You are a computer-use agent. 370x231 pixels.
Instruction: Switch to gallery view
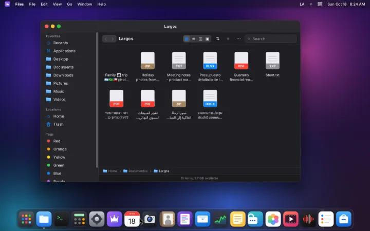[x=207, y=39]
